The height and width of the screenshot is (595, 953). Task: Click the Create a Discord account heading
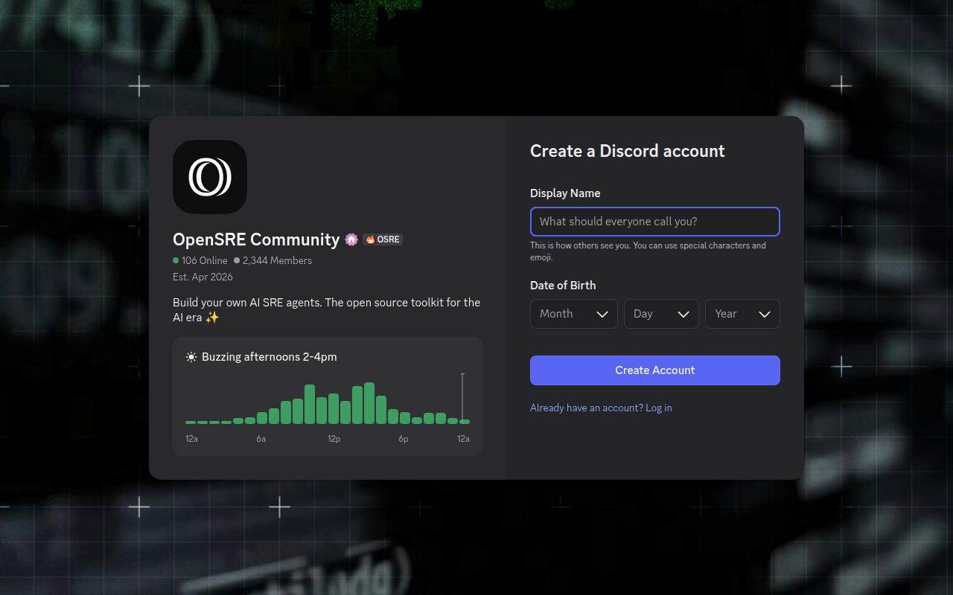pyautogui.click(x=627, y=151)
